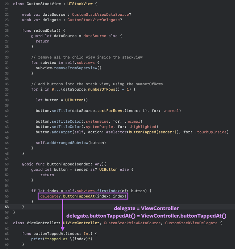235x249 pixels.
Task: Click '@objc' attribute on line 50
Action: [x=28, y=164]
